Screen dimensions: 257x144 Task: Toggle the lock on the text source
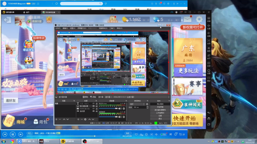(97, 103)
